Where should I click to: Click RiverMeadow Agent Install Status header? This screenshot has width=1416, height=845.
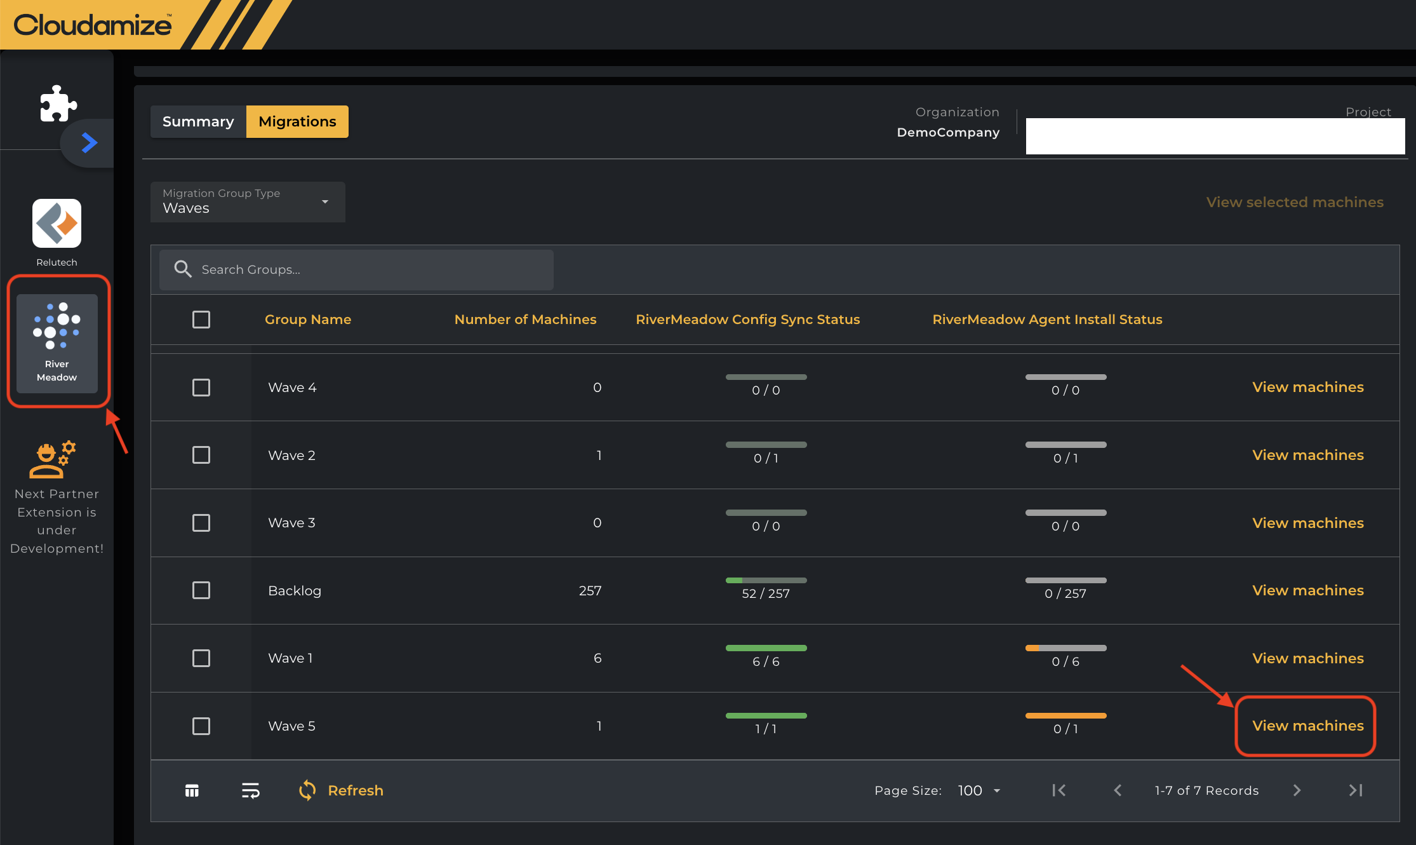(1047, 320)
